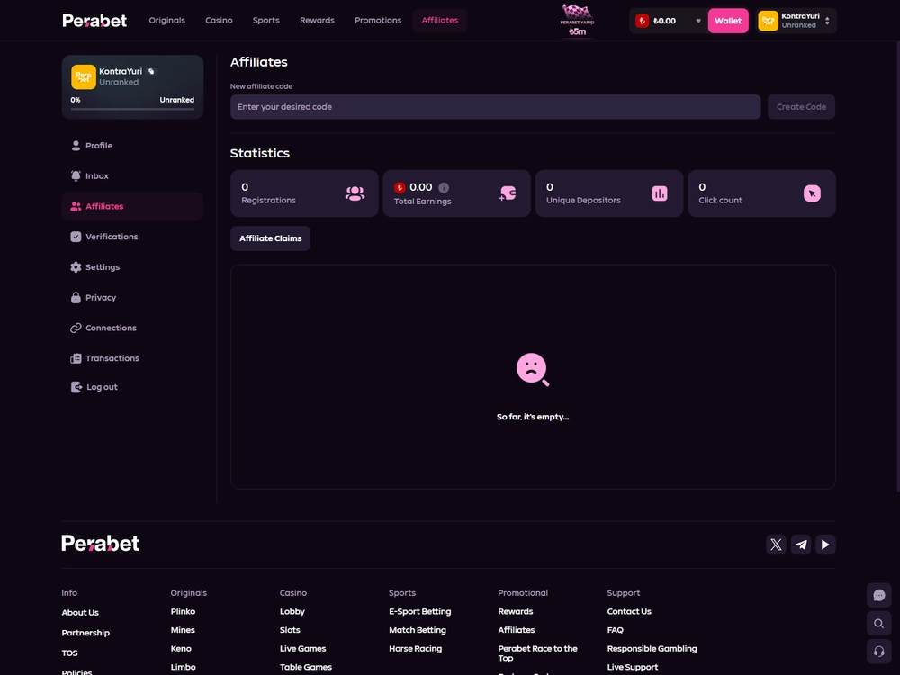
Task: Open Transactions in the sidebar
Action: click(x=132, y=359)
